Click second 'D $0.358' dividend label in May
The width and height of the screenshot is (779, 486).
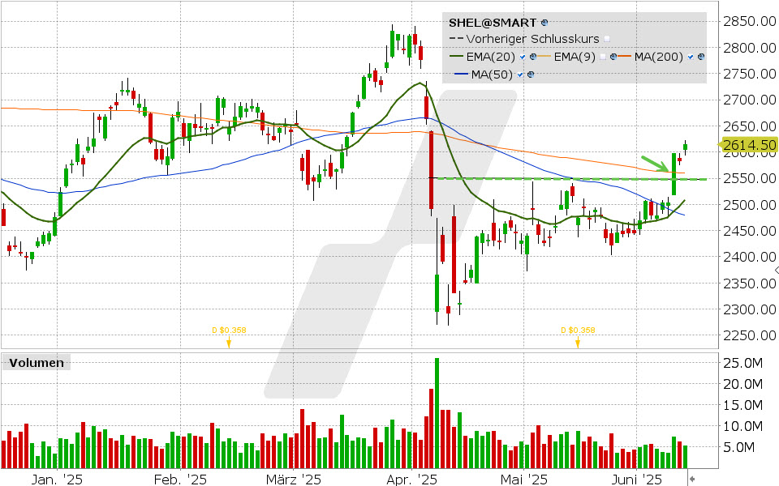(x=578, y=330)
